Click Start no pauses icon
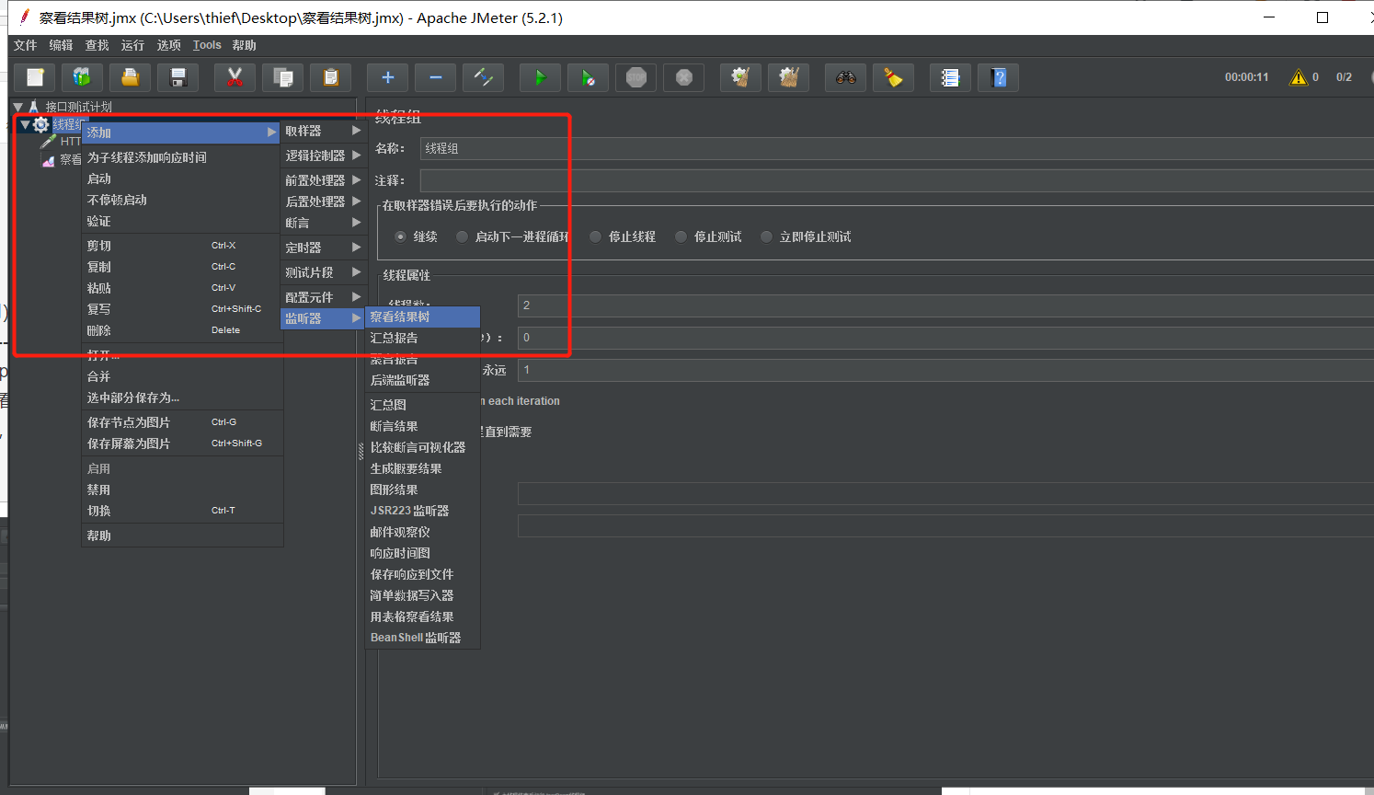The width and height of the screenshot is (1374, 795). [x=589, y=77]
